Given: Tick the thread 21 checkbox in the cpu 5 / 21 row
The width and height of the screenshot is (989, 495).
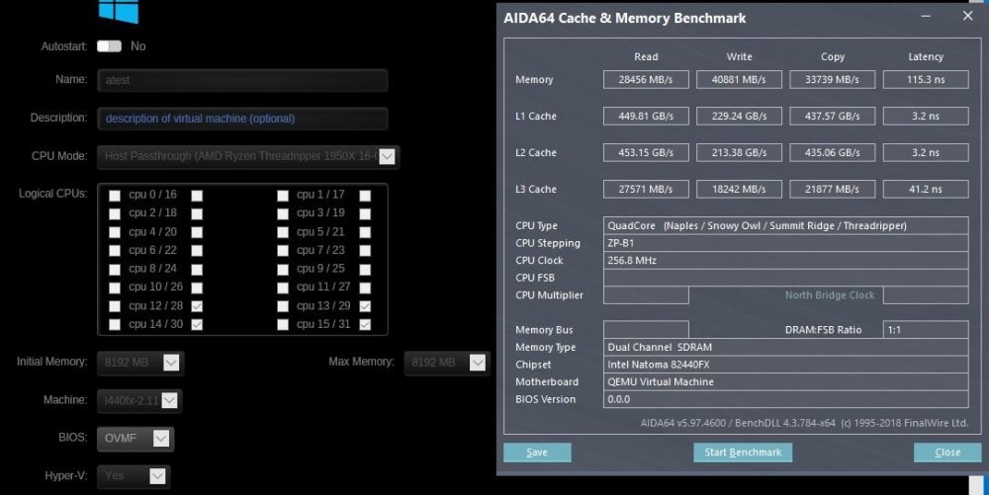Looking at the screenshot, I should point(365,232).
